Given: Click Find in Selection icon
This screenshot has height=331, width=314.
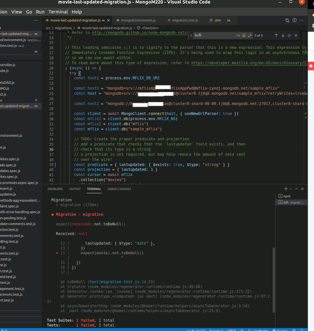Looking at the screenshot, I should pyautogui.click(x=290, y=35).
